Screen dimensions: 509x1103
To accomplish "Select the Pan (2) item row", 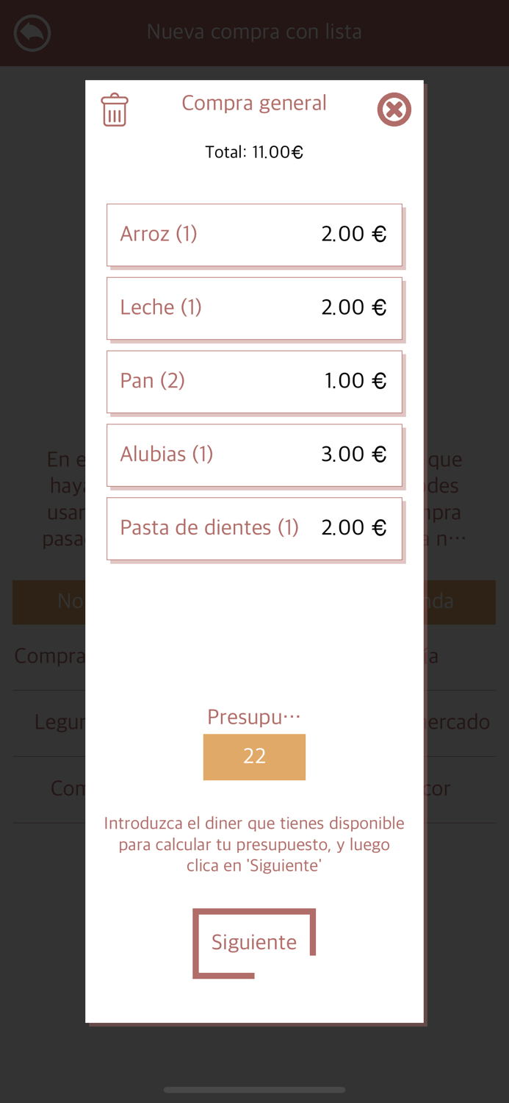I will tap(254, 381).
